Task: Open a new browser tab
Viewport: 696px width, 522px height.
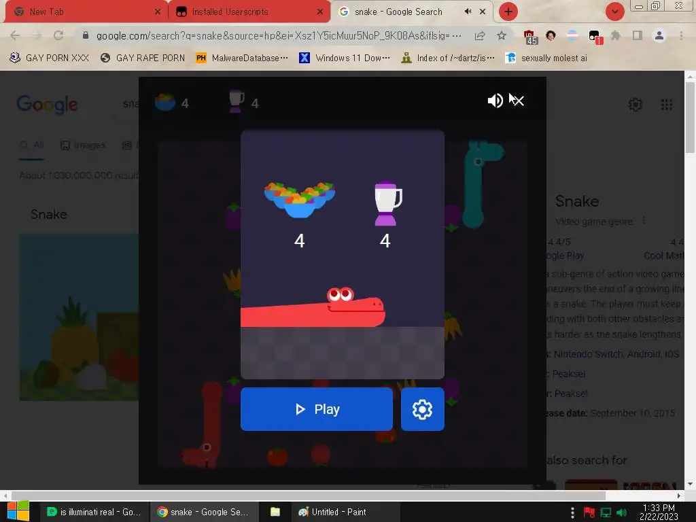Action: [508, 12]
